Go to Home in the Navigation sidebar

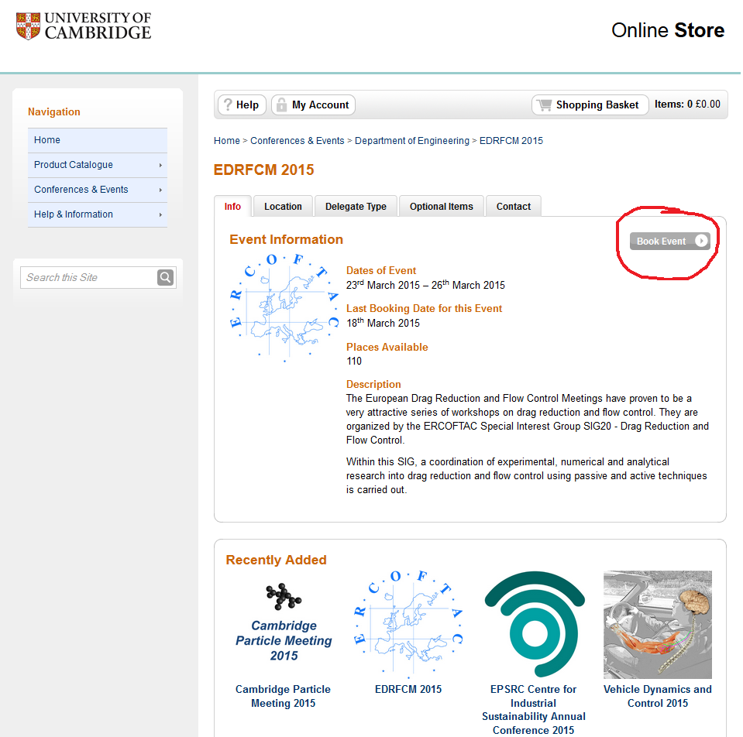click(x=98, y=140)
